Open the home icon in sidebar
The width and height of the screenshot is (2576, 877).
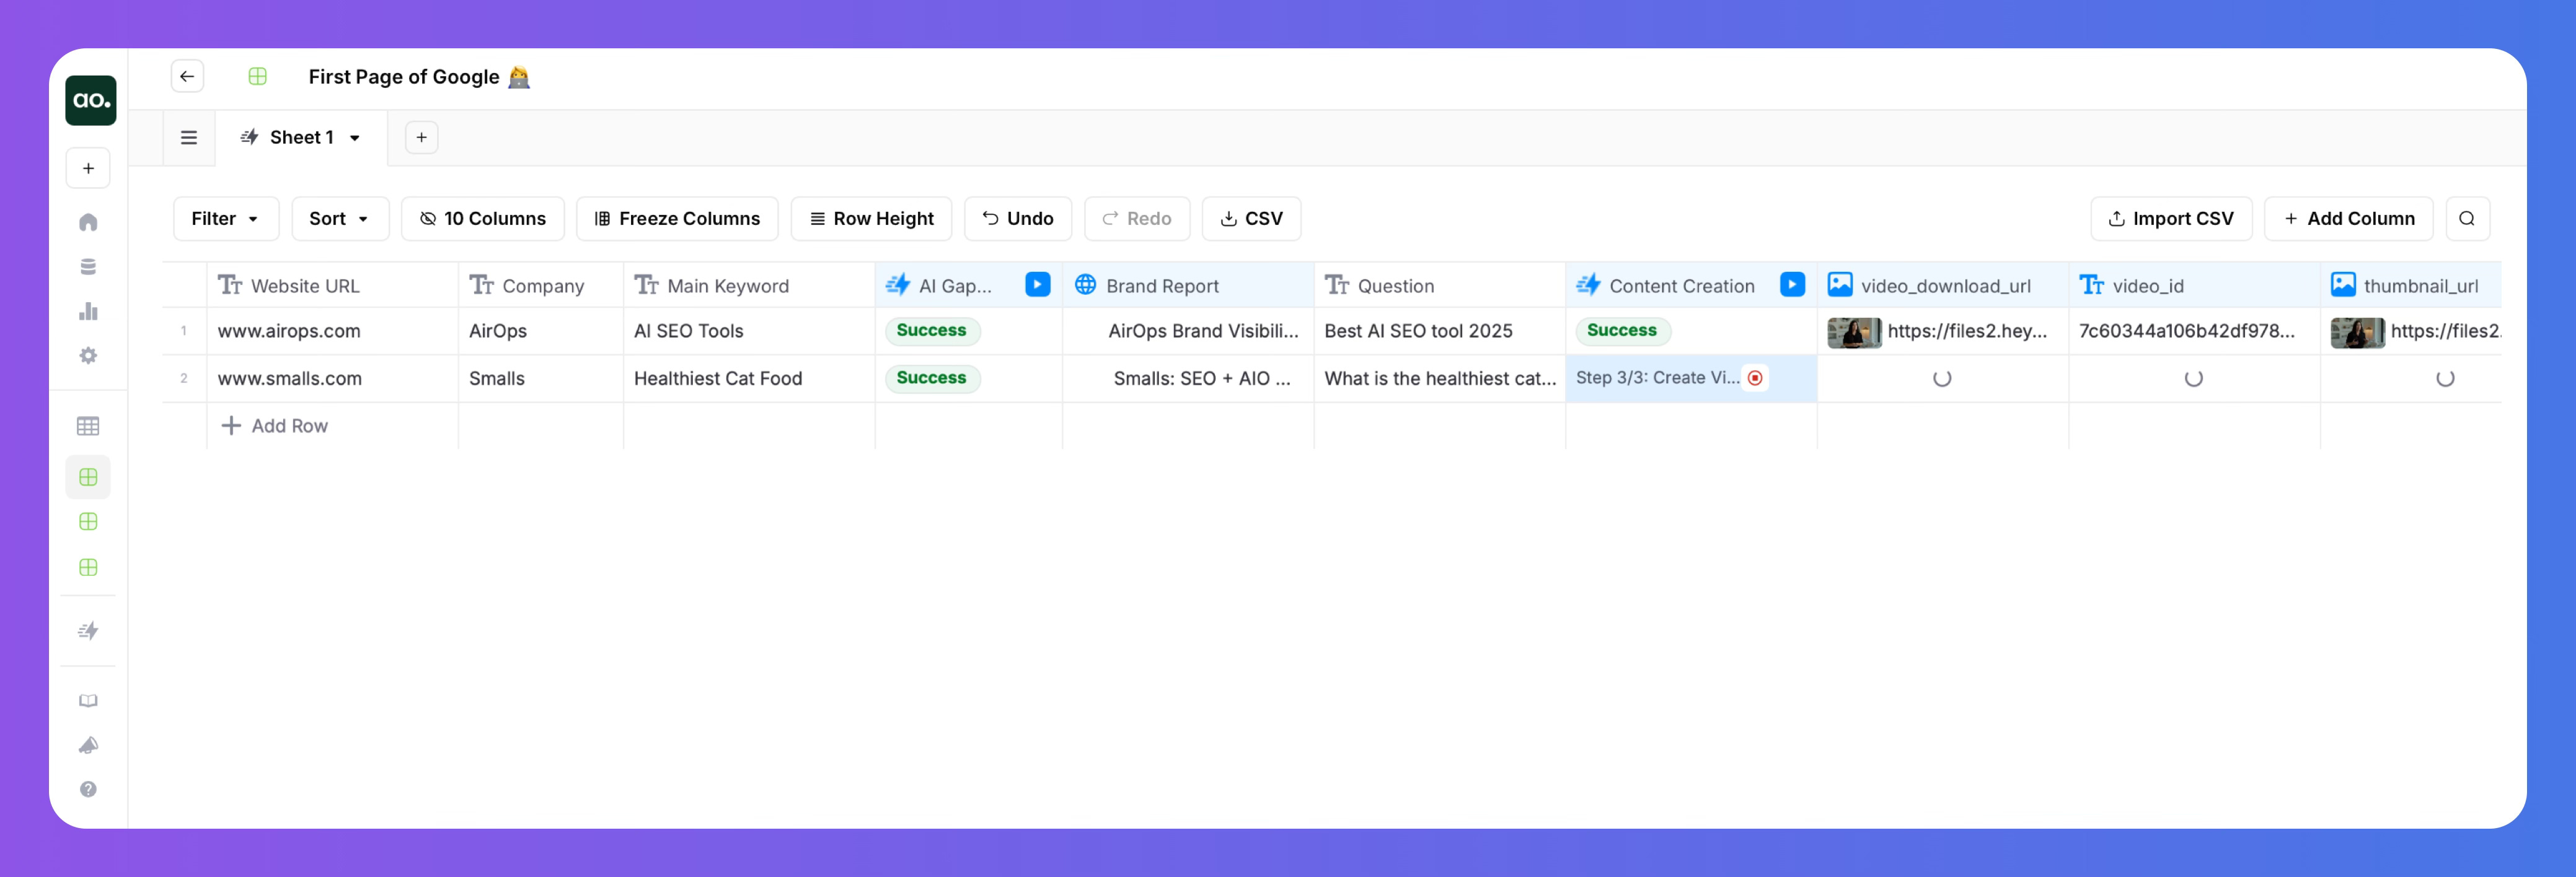(88, 222)
